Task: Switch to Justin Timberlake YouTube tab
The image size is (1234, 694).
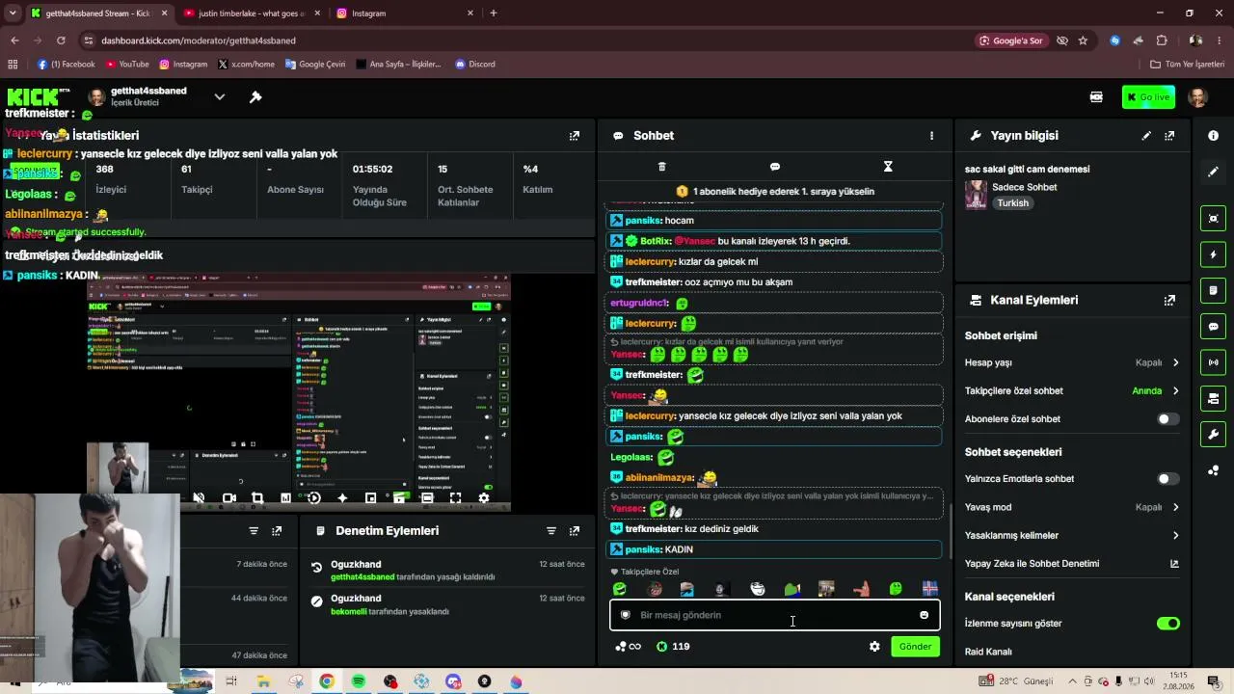Action: coord(249,13)
